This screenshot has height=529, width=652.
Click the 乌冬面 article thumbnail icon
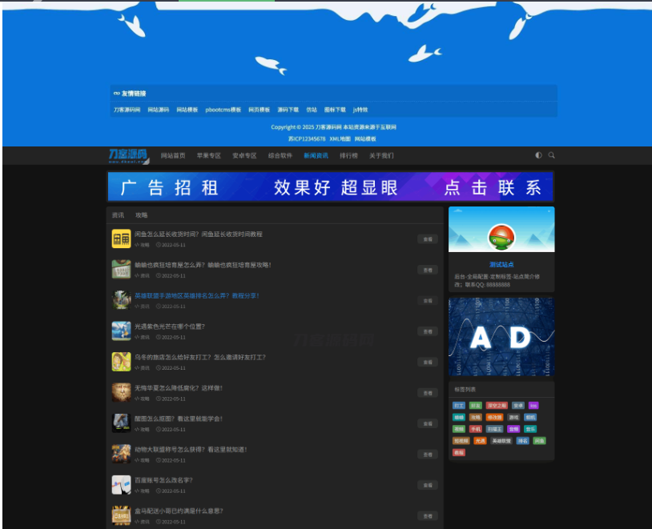click(x=121, y=362)
